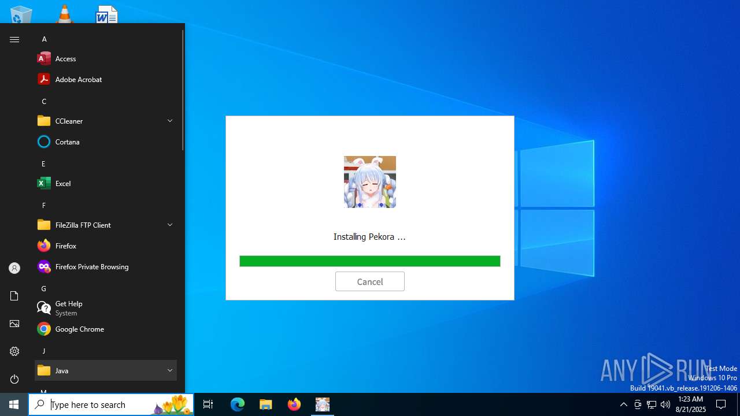Open user account icon in Start sidebar
This screenshot has width=740, height=416.
coord(14,268)
